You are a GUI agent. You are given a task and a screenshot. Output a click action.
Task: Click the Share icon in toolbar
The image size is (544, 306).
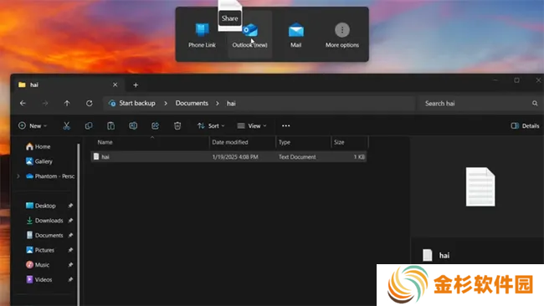click(x=155, y=125)
